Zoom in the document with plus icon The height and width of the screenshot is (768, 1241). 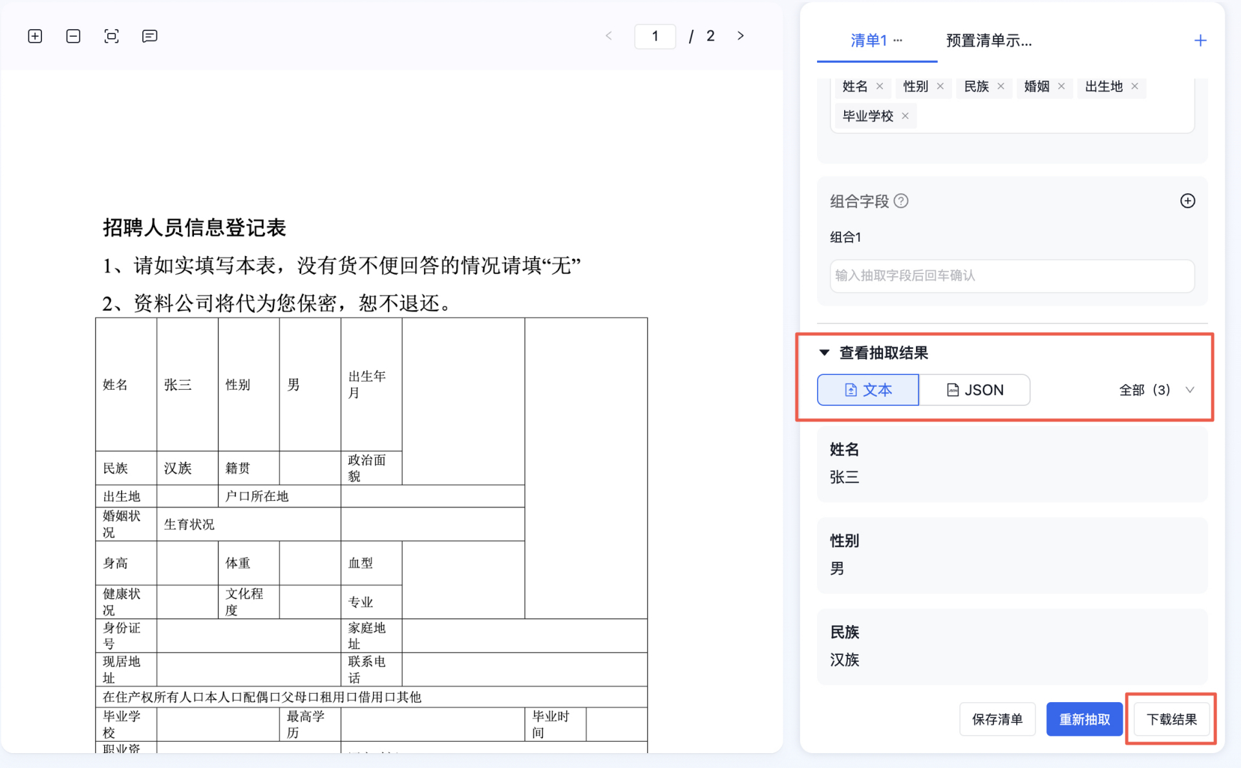tap(35, 36)
